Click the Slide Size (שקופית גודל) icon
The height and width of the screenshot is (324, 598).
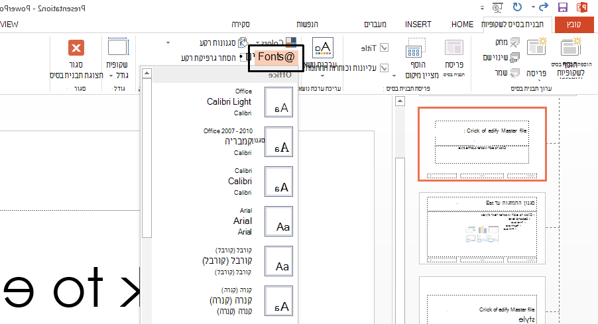click(118, 47)
